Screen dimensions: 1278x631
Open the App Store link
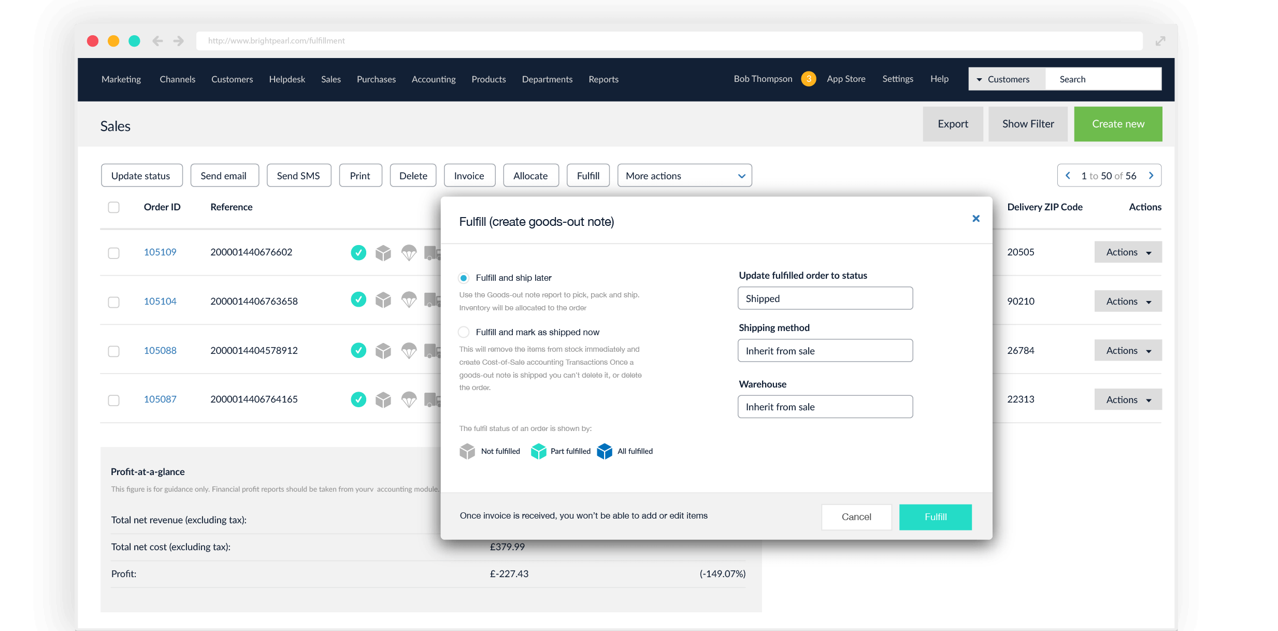846,79
